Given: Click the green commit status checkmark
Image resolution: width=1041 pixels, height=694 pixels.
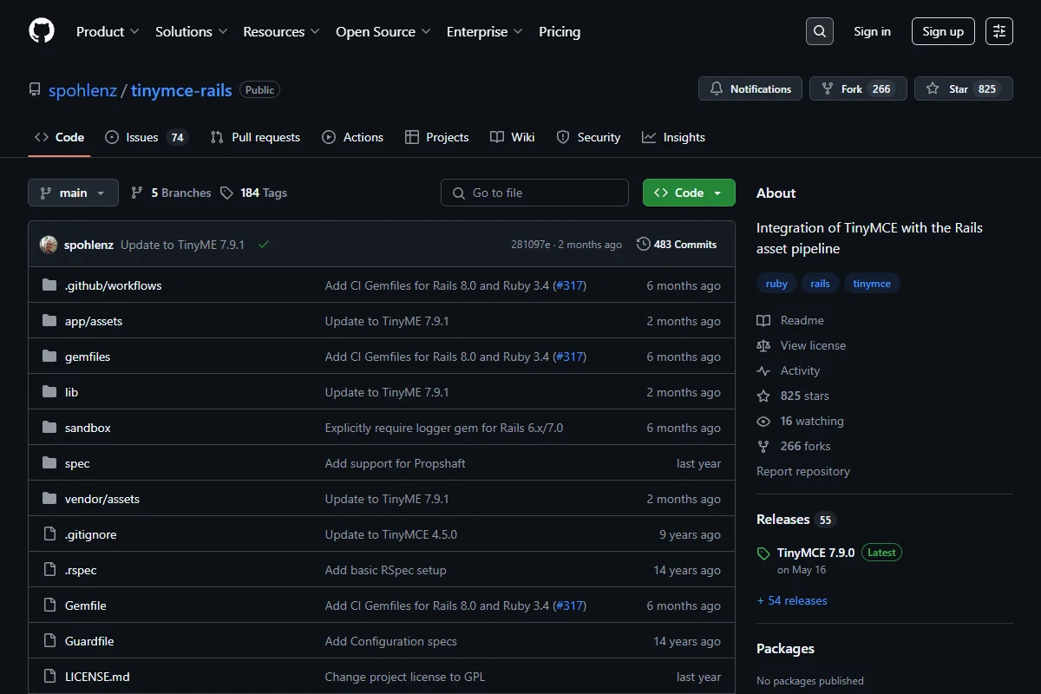Looking at the screenshot, I should 264,245.
